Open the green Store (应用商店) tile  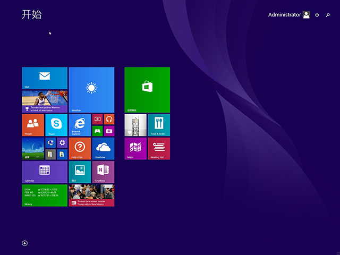pos(147,90)
